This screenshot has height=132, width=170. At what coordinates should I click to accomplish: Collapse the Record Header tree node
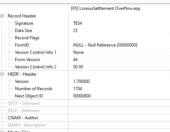(x=2, y=16)
